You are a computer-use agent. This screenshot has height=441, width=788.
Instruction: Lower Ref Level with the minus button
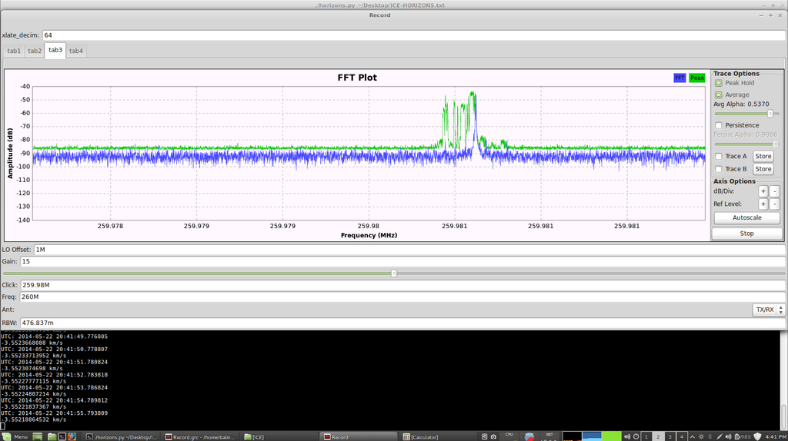point(774,204)
